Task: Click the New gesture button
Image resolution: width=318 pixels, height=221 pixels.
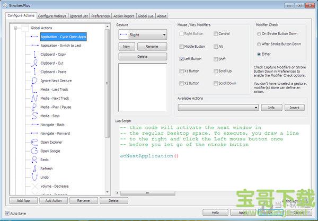Action: 127,47
